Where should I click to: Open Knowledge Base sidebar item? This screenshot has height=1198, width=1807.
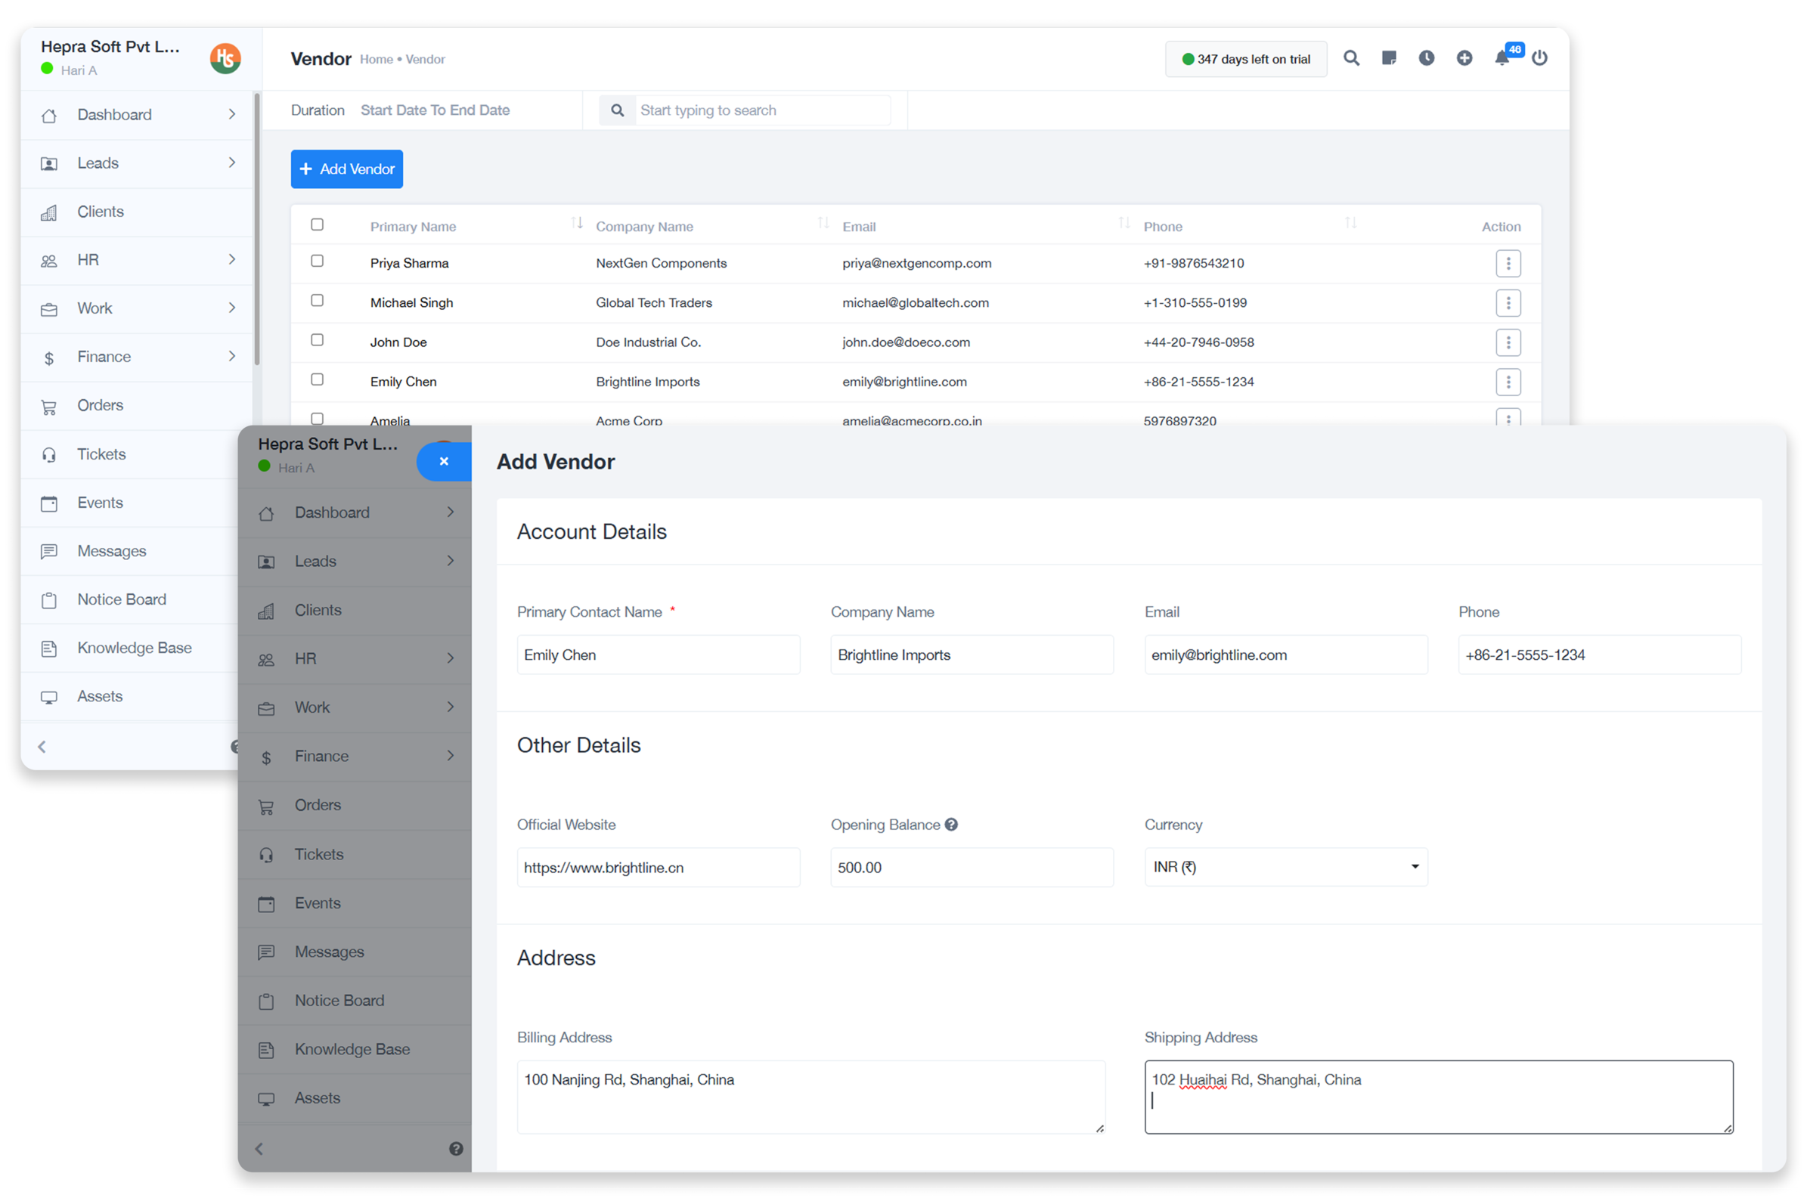pos(135,648)
